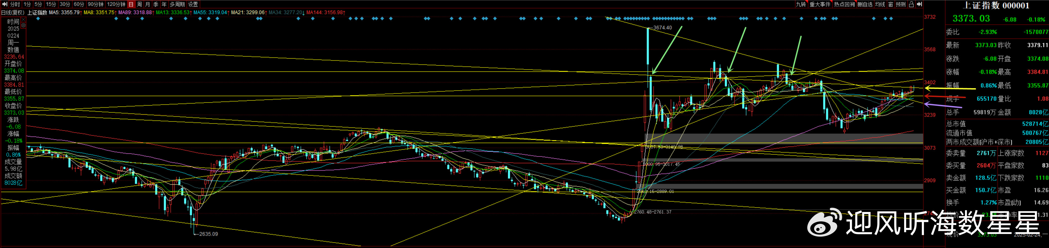This screenshot has height=248, width=1049.
Task: Click the 3073 price axis label
Action: [930, 148]
